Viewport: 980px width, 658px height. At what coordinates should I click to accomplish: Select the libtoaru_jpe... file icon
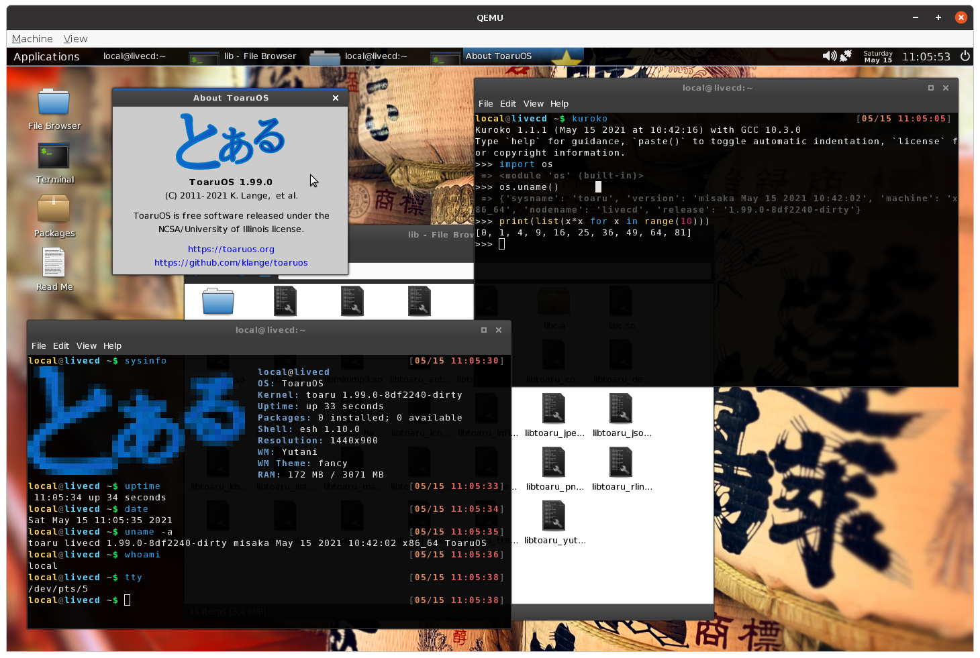(554, 408)
